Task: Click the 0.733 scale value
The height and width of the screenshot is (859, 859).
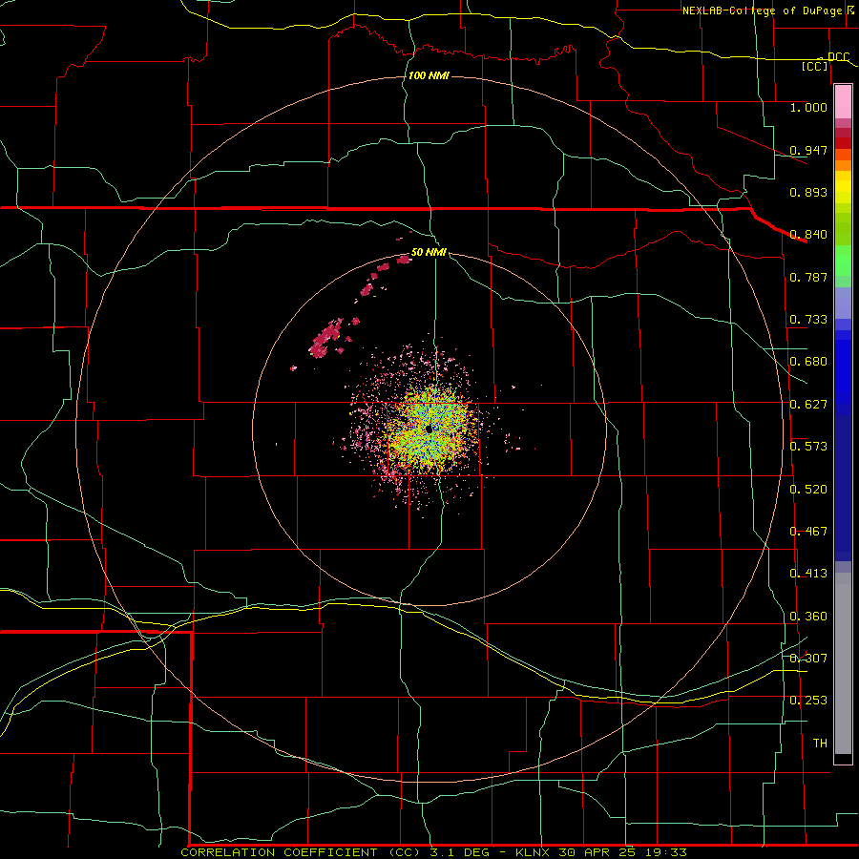Action: (x=808, y=320)
